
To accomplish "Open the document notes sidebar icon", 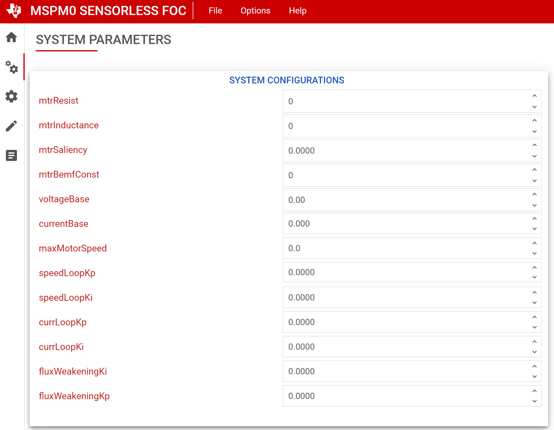I will click(x=11, y=155).
